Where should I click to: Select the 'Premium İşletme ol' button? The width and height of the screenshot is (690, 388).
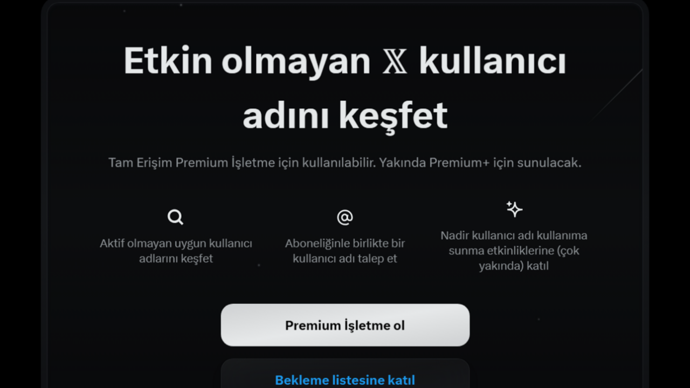[x=345, y=325]
